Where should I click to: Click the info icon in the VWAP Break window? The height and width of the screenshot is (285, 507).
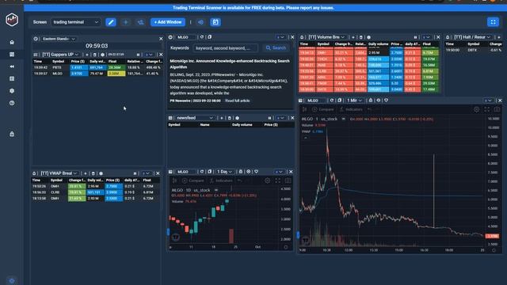(101, 173)
